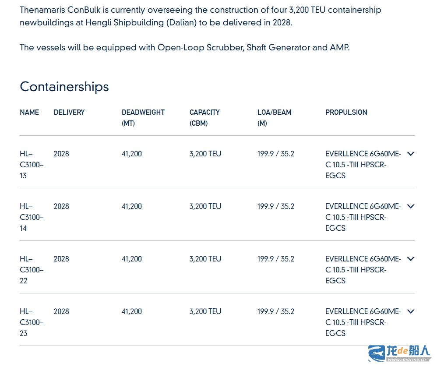Click the Containerships section heading
Viewport: 437px width, 367px height.
[x=64, y=87]
